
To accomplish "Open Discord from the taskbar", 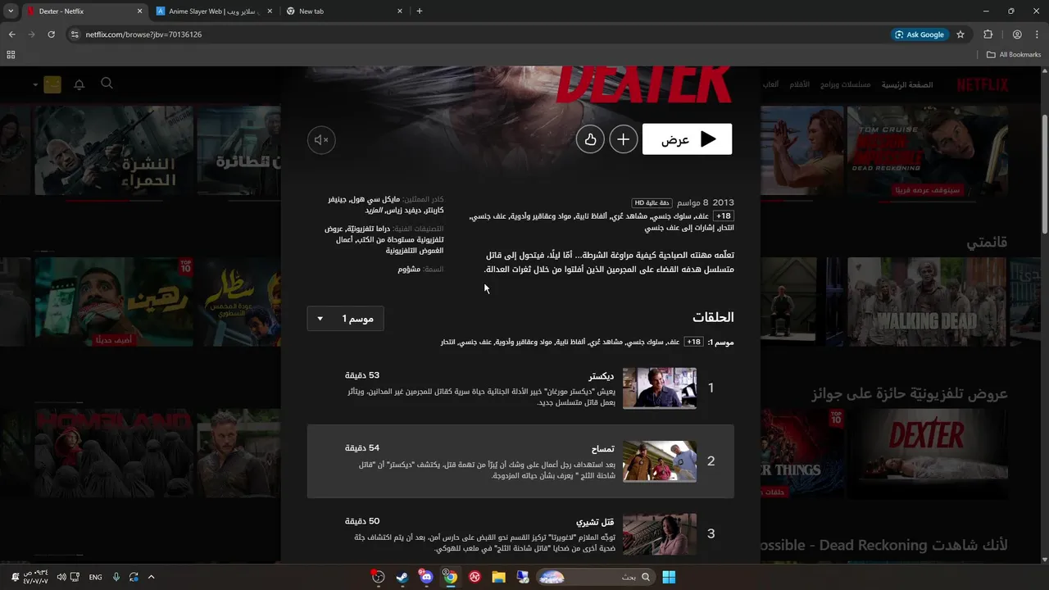I will (x=425, y=577).
